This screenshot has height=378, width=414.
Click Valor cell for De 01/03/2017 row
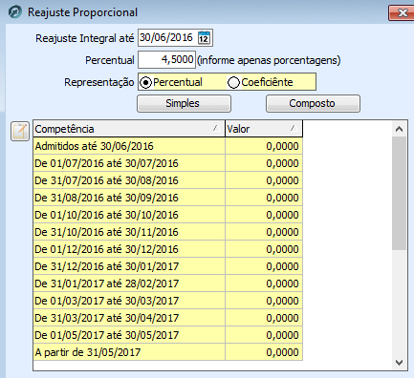point(264,301)
